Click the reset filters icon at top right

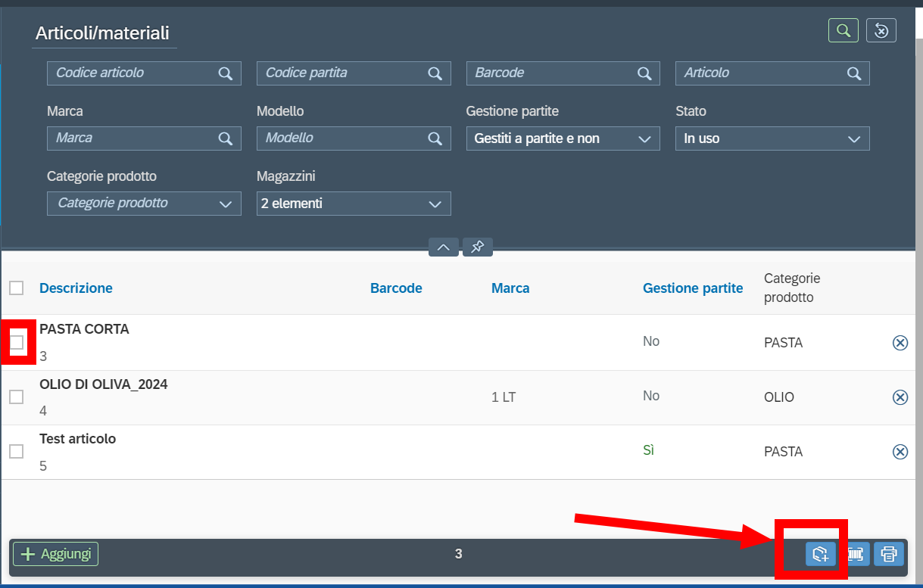[x=881, y=30]
